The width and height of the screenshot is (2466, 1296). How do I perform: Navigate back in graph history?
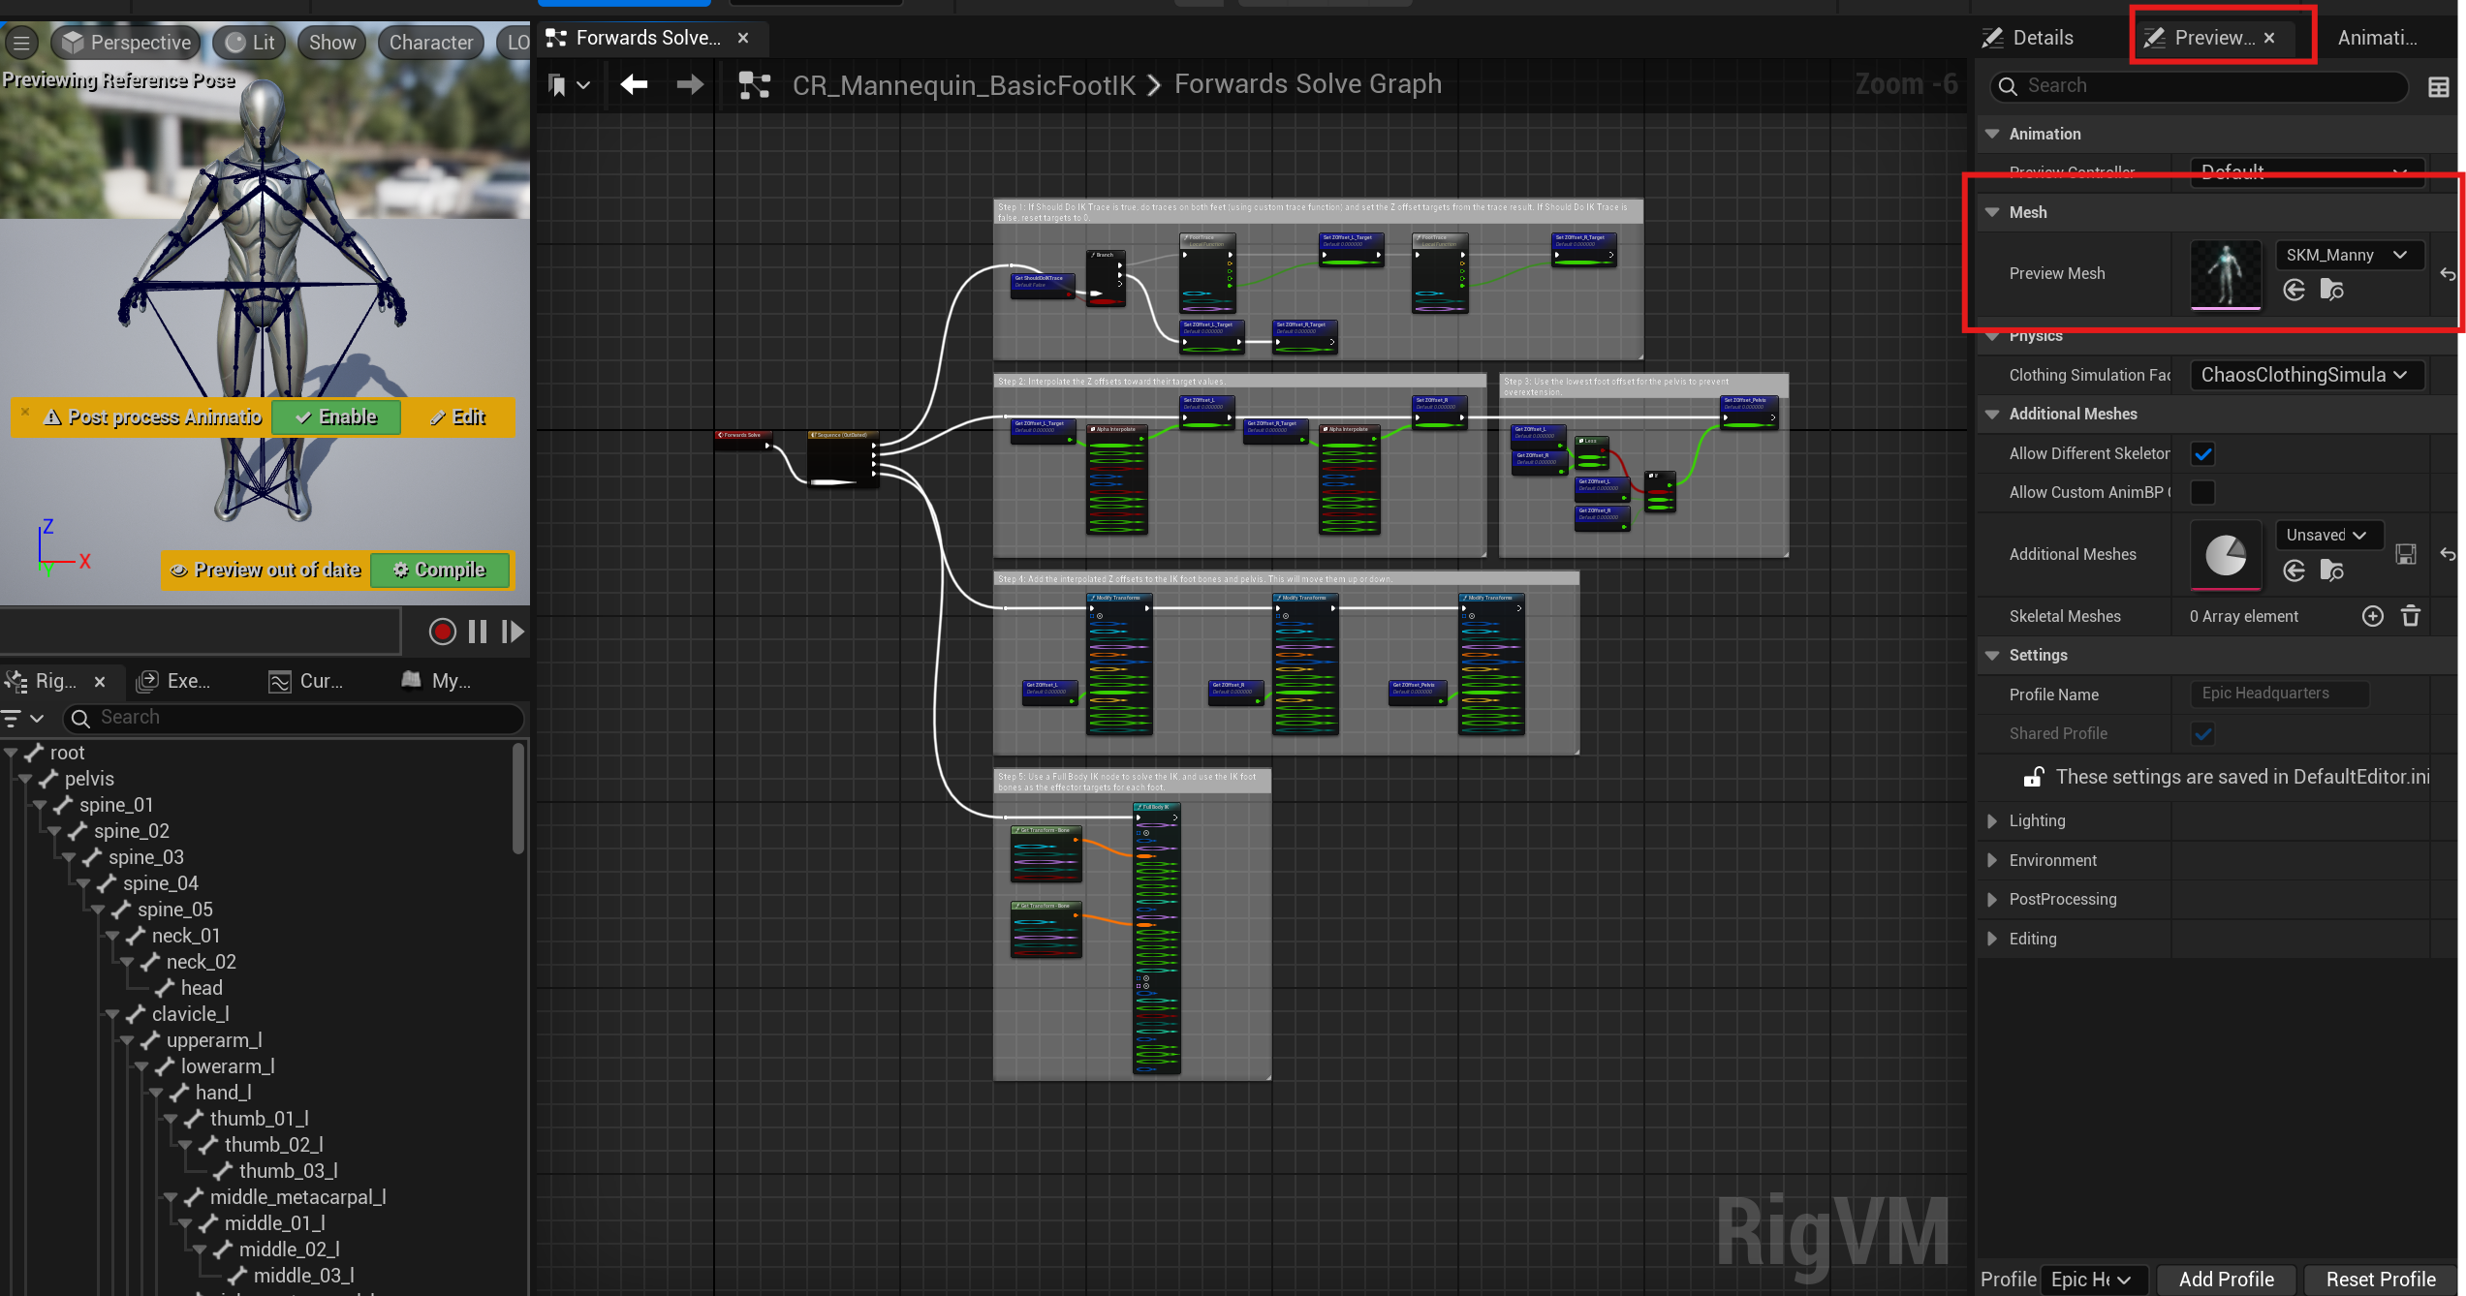[634, 84]
